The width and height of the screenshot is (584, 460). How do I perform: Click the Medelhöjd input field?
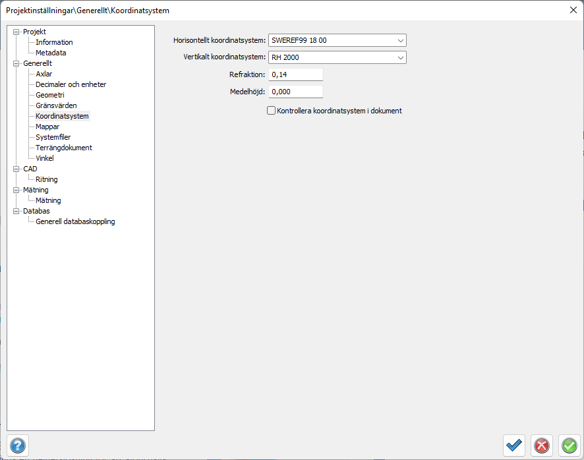tap(295, 92)
